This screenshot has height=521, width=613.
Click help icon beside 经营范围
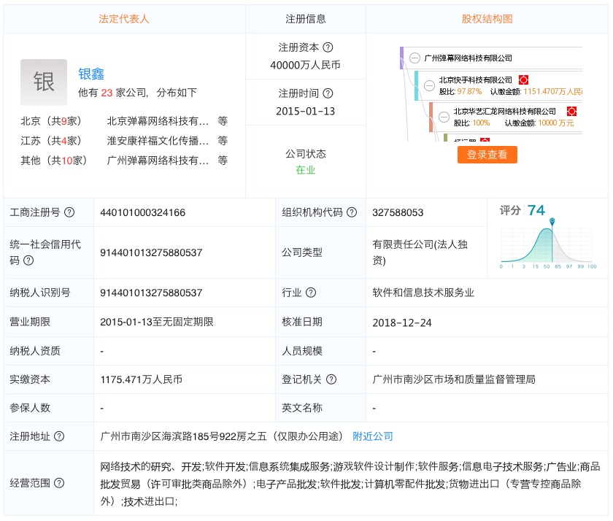59,483
